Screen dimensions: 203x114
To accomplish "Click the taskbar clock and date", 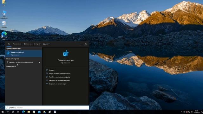I will (197, 112).
